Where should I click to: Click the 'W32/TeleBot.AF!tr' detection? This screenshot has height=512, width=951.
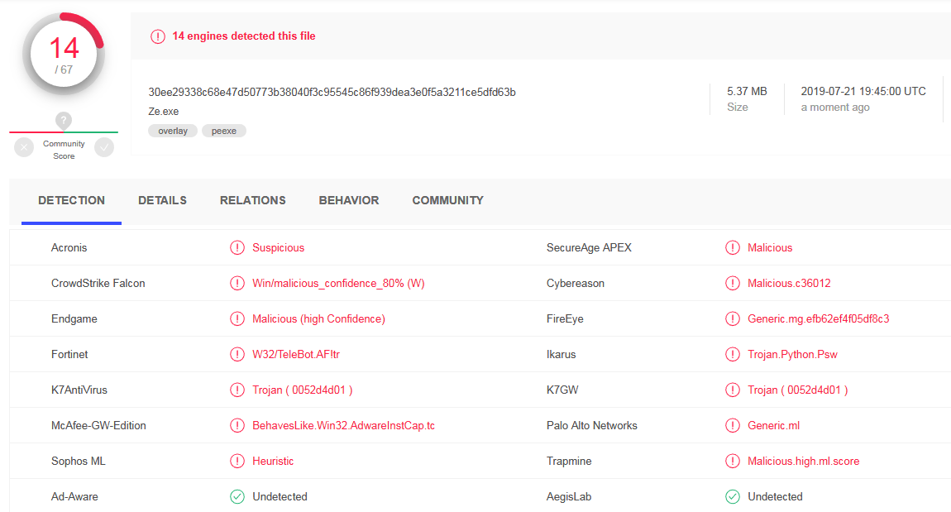point(296,354)
